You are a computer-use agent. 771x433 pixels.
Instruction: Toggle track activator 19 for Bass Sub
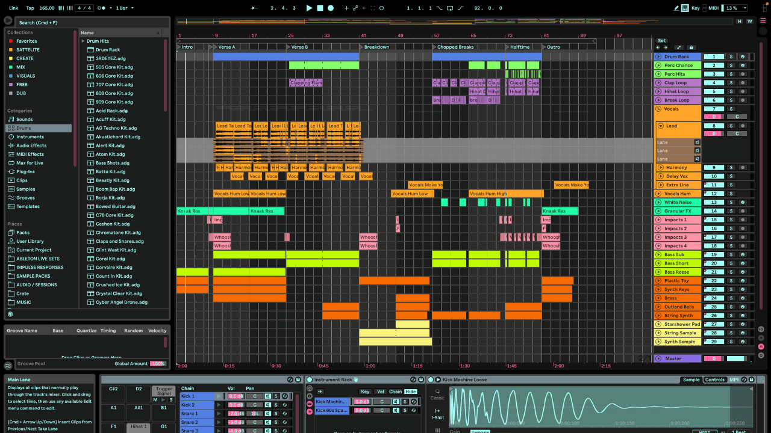[714, 254]
